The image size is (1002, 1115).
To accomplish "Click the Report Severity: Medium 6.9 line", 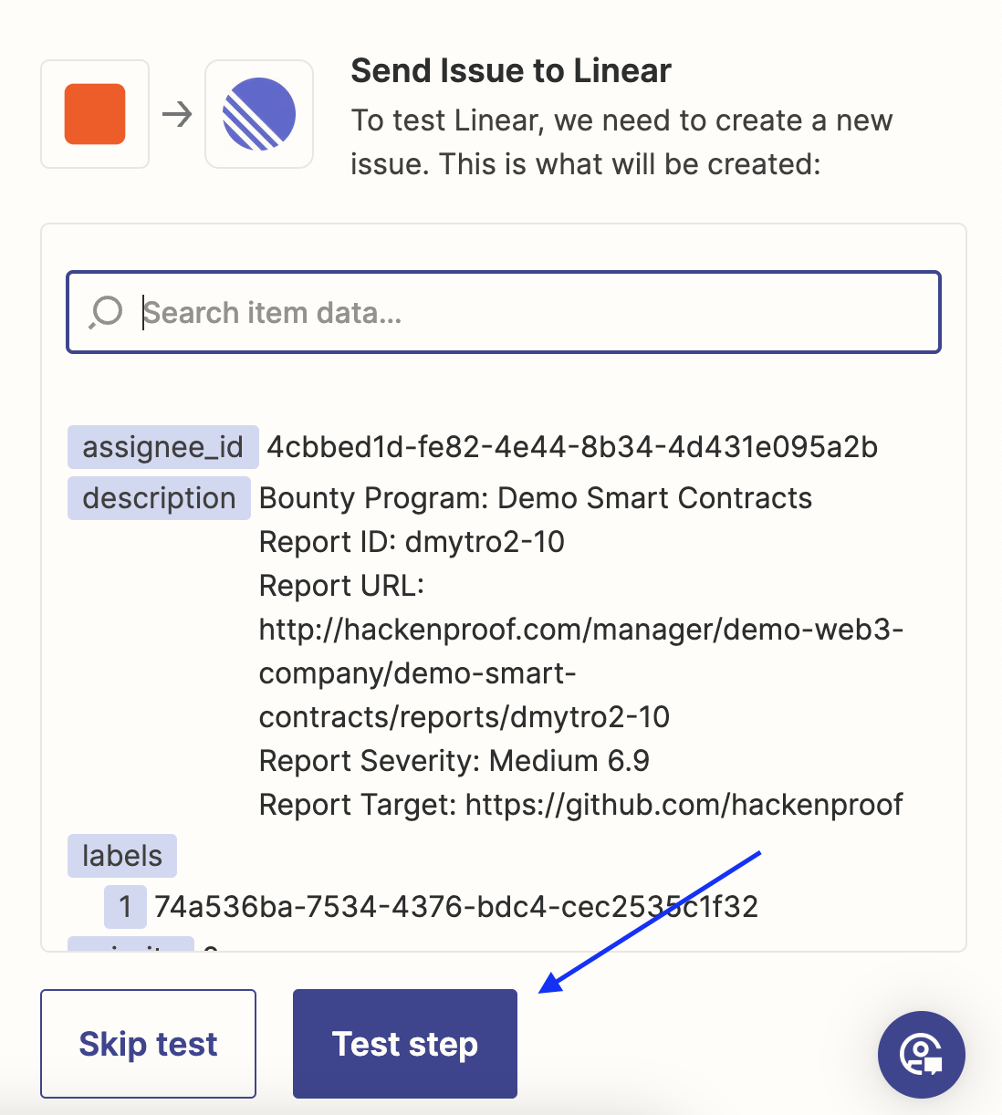I will point(454,761).
